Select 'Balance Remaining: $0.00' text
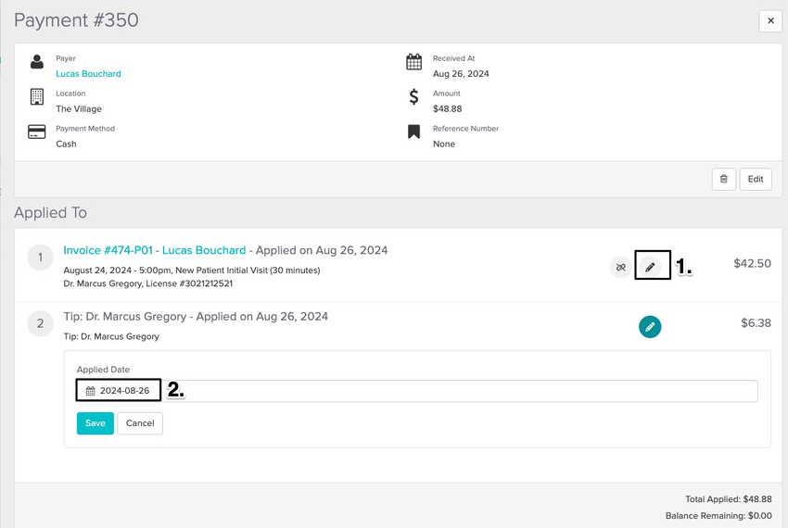Image resolution: width=788 pixels, height=528 pixels. (x=718, y=516)
